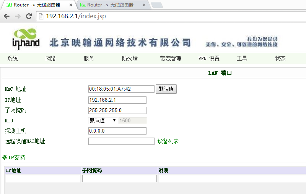Click the 说明 field in the multi-IP table

tap(232, 178)
